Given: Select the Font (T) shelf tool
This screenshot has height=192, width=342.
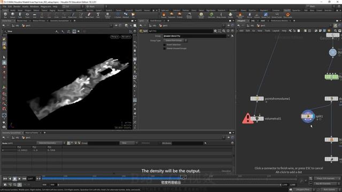Looking at the screenshot, I should (x=98, y=15).
